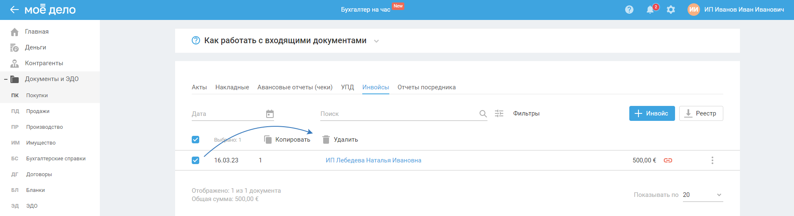Select Продажи in the sidebar
The image size is (794, 216).
pyautogui.click(x=38, y=111)
